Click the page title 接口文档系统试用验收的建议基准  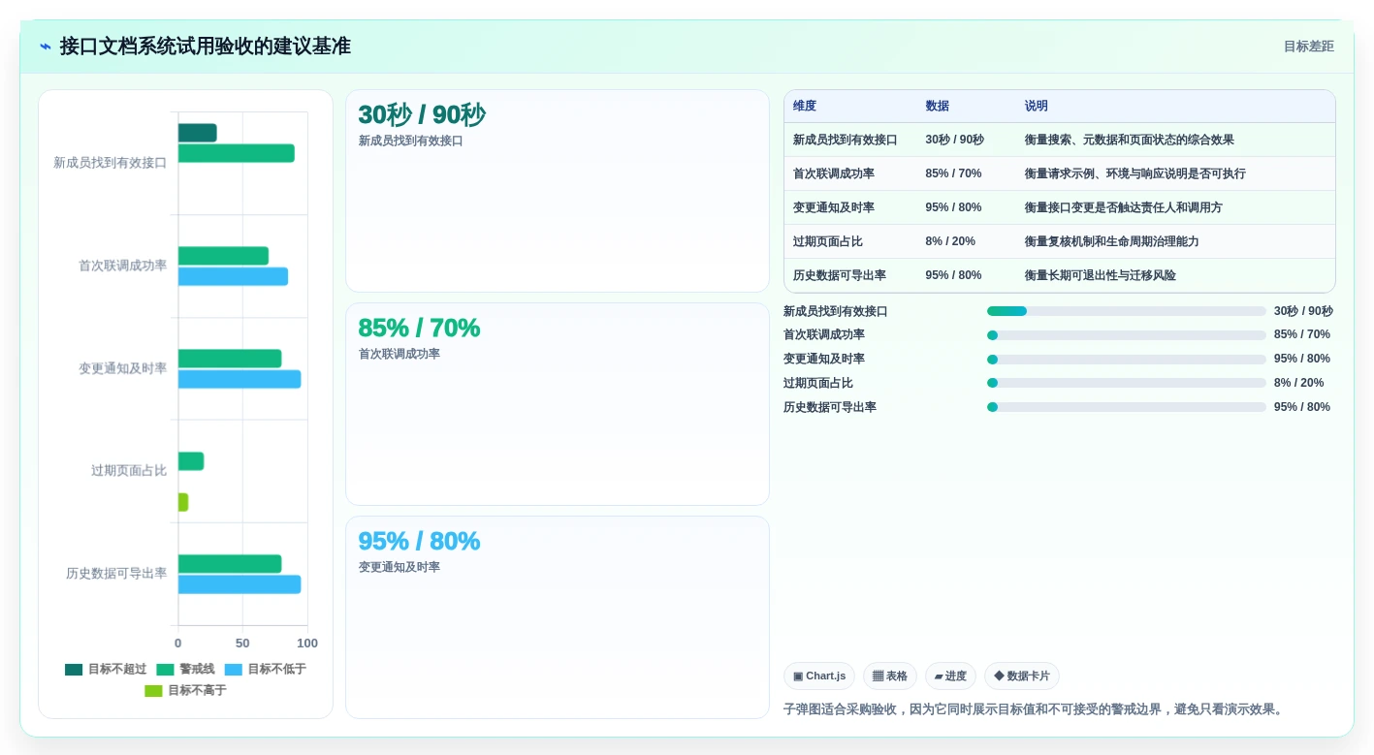(x=205, y=47)
